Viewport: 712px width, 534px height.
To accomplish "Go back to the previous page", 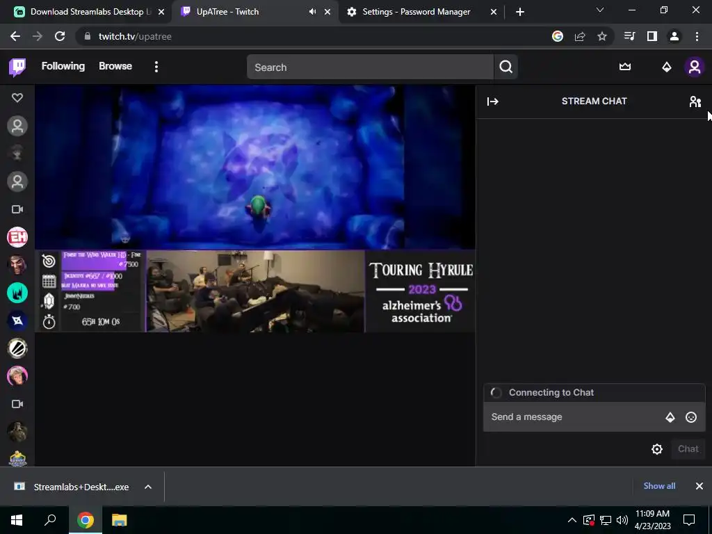I will point(15,36).
